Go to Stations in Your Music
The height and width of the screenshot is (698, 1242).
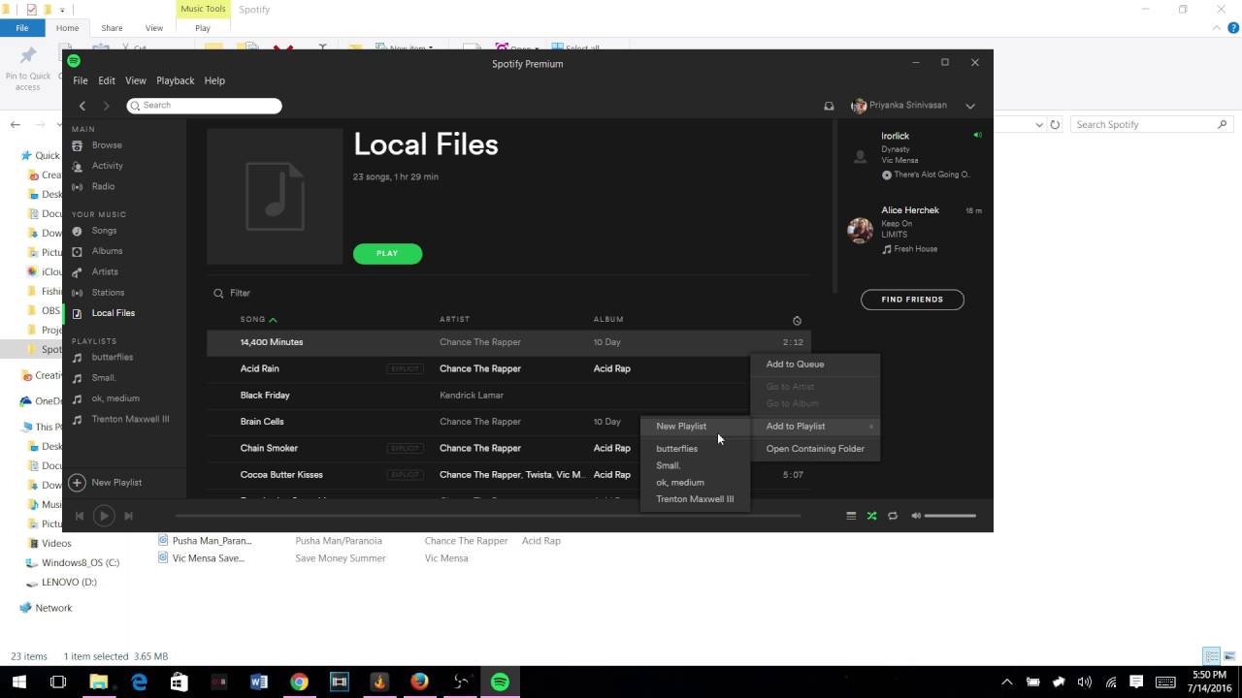point(108,292)
